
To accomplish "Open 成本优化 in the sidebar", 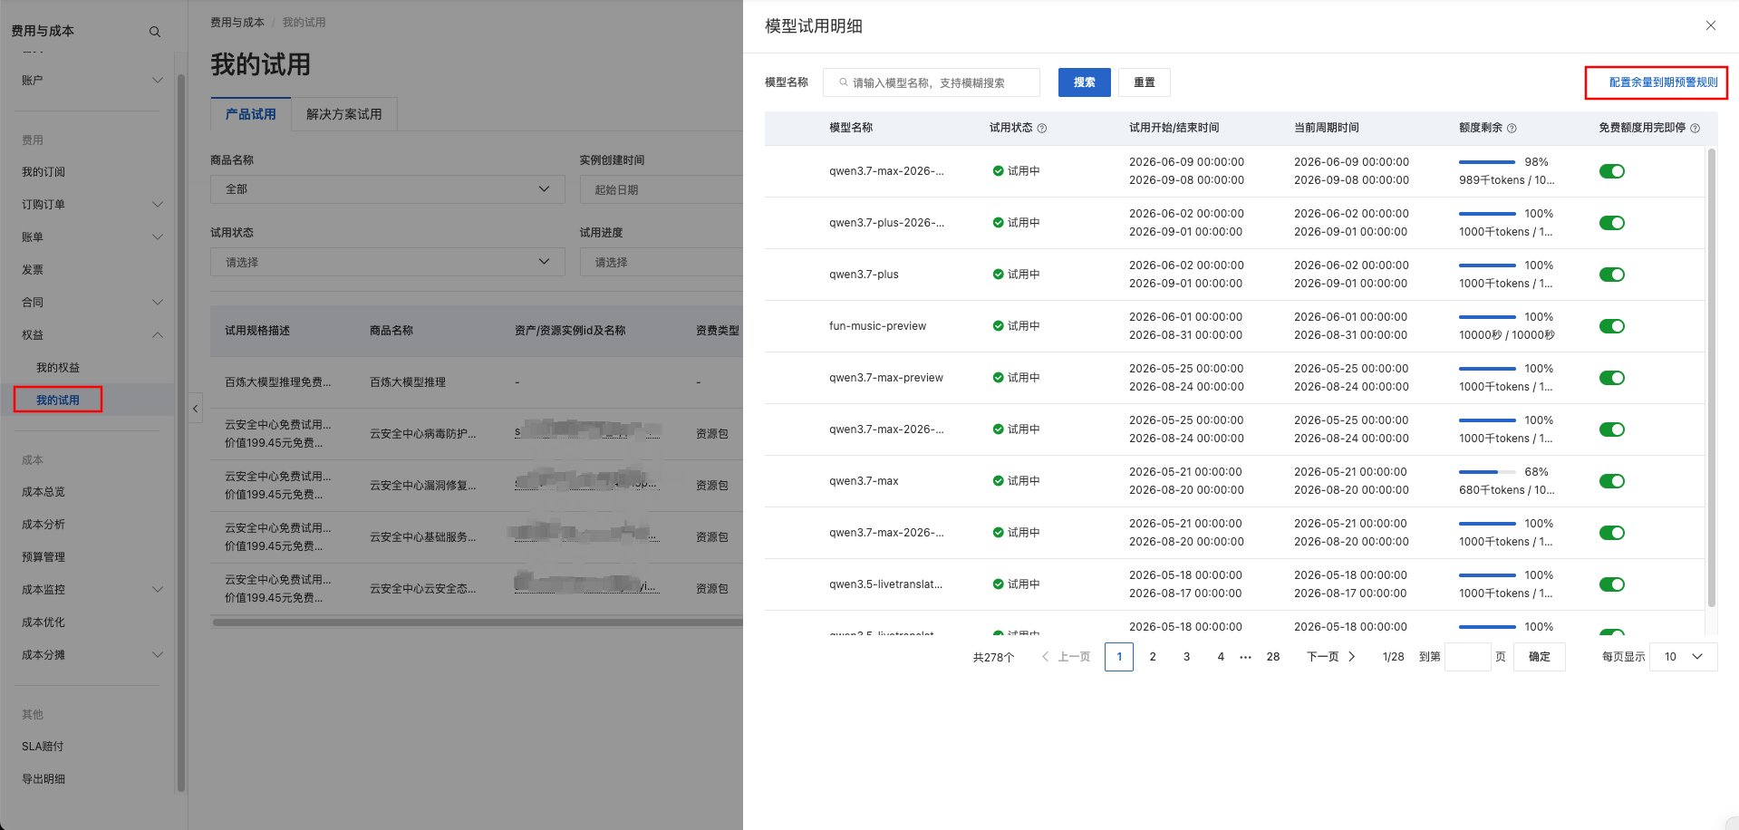I will (43, 622).
